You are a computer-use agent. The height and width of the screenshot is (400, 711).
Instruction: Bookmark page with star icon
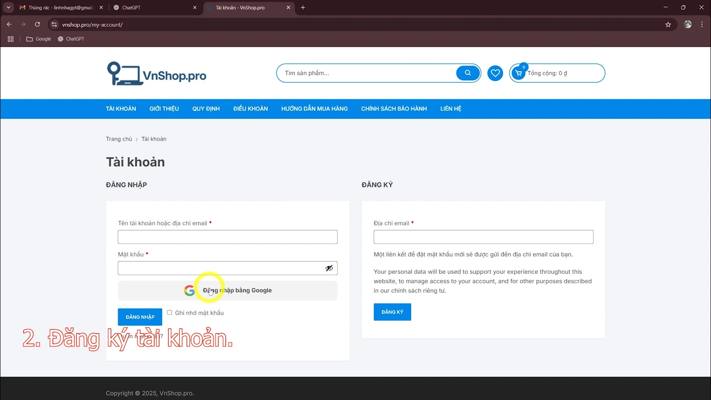(668, 25)
